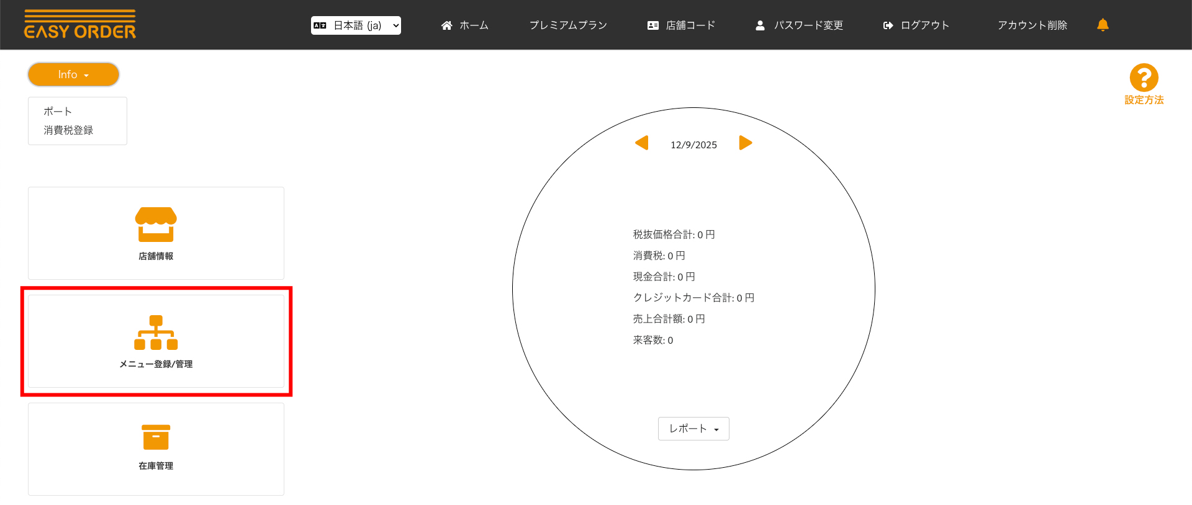Open パスワード変更 page
This screenshot has height=505, width=1192.
tap(799, 25)
